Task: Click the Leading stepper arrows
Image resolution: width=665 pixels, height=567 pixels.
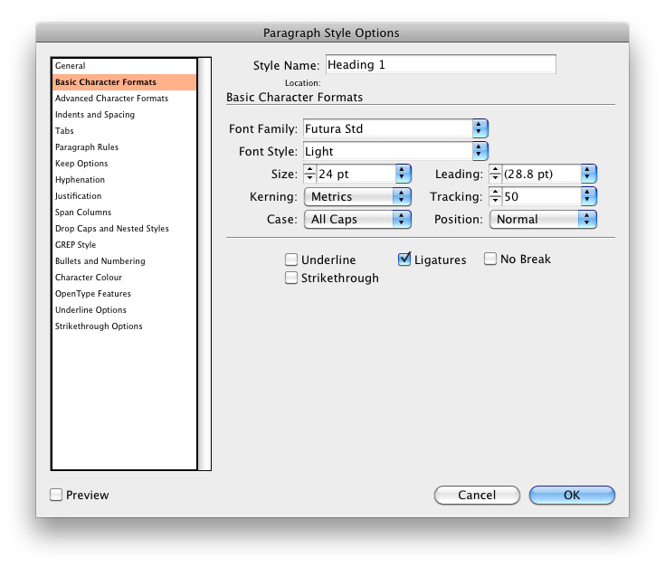Action: [x=495, y=174]
